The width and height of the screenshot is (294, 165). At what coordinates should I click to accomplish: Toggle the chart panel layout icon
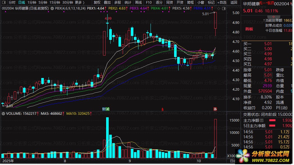point(224,8)
